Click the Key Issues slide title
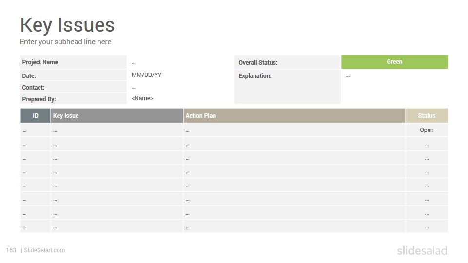 click(x=67, y=25)
